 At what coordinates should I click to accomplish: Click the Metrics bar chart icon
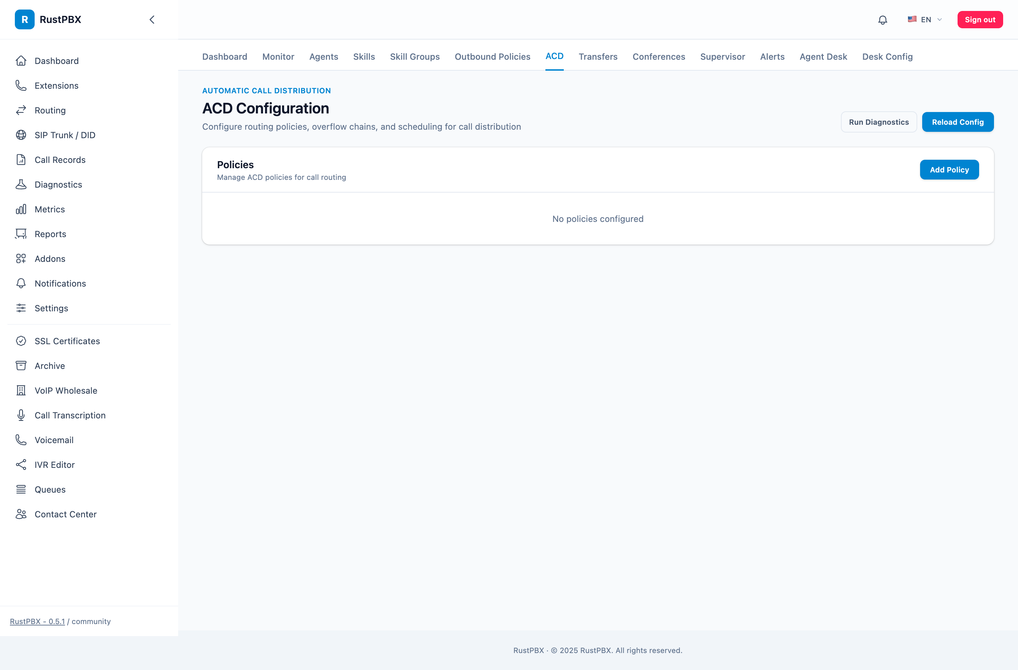pos(21,210)
